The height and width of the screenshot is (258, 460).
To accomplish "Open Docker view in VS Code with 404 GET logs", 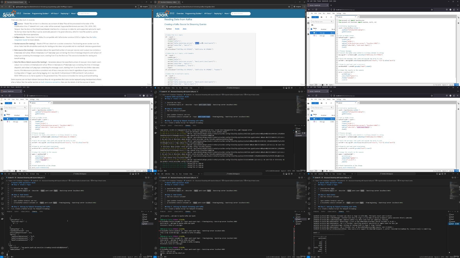I will pos(156,133).
